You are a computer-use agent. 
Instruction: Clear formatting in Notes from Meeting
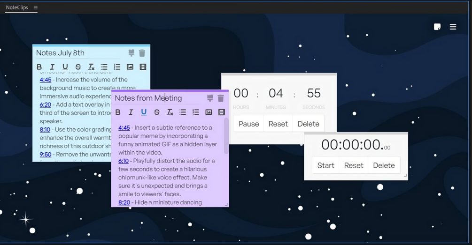pyautogui.click(x=170, y=112)
